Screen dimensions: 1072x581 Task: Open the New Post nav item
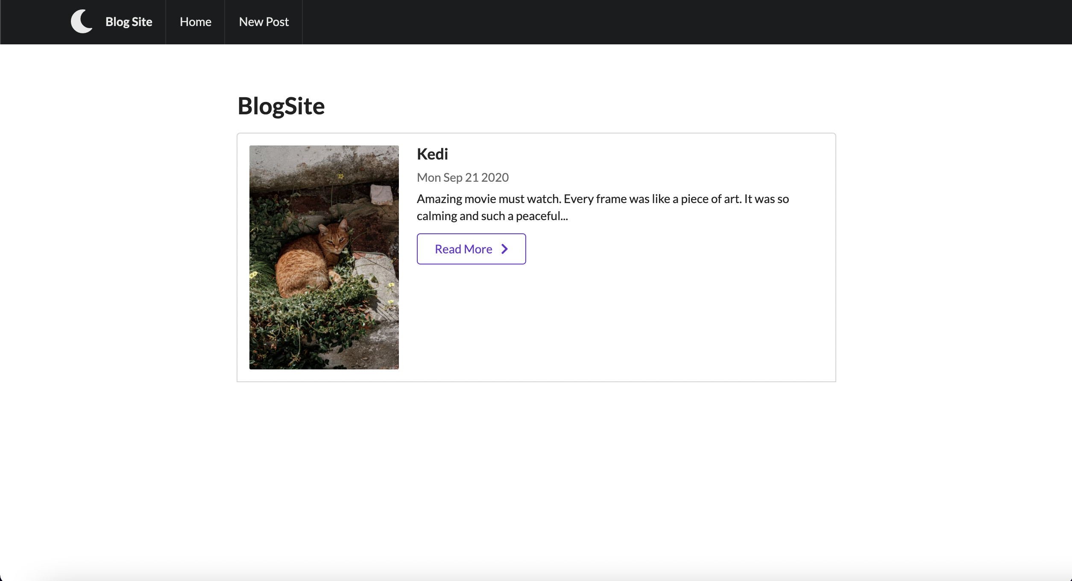click(x=264, y=22)
